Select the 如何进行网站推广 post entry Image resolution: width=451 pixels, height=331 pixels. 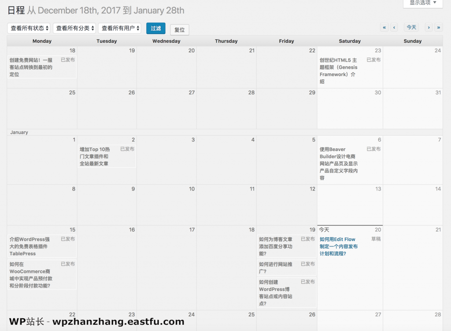(x=276, y=268)
